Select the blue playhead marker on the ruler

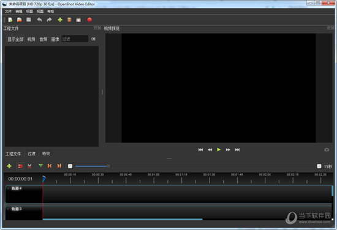(x=44, y=179)
